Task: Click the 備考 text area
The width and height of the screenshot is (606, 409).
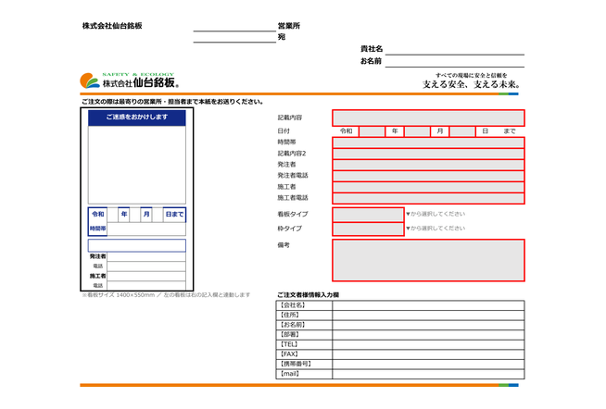Action: [428, 260]
